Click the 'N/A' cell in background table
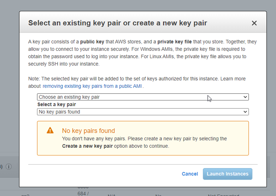The height and width of the screenshot is (196, 276). [111, 194]
